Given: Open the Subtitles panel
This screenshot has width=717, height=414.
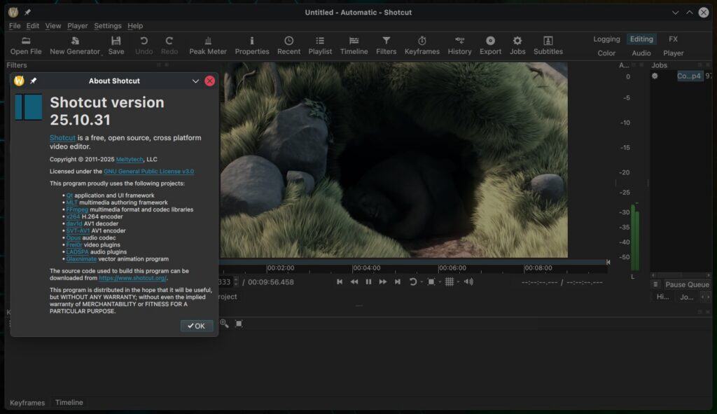Looking at the screenshot, I should point(548,43).
